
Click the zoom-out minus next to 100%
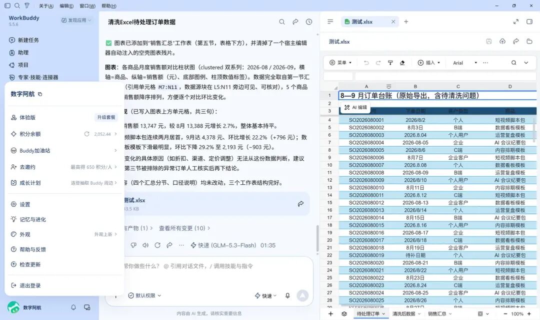[x=505, y=314]
